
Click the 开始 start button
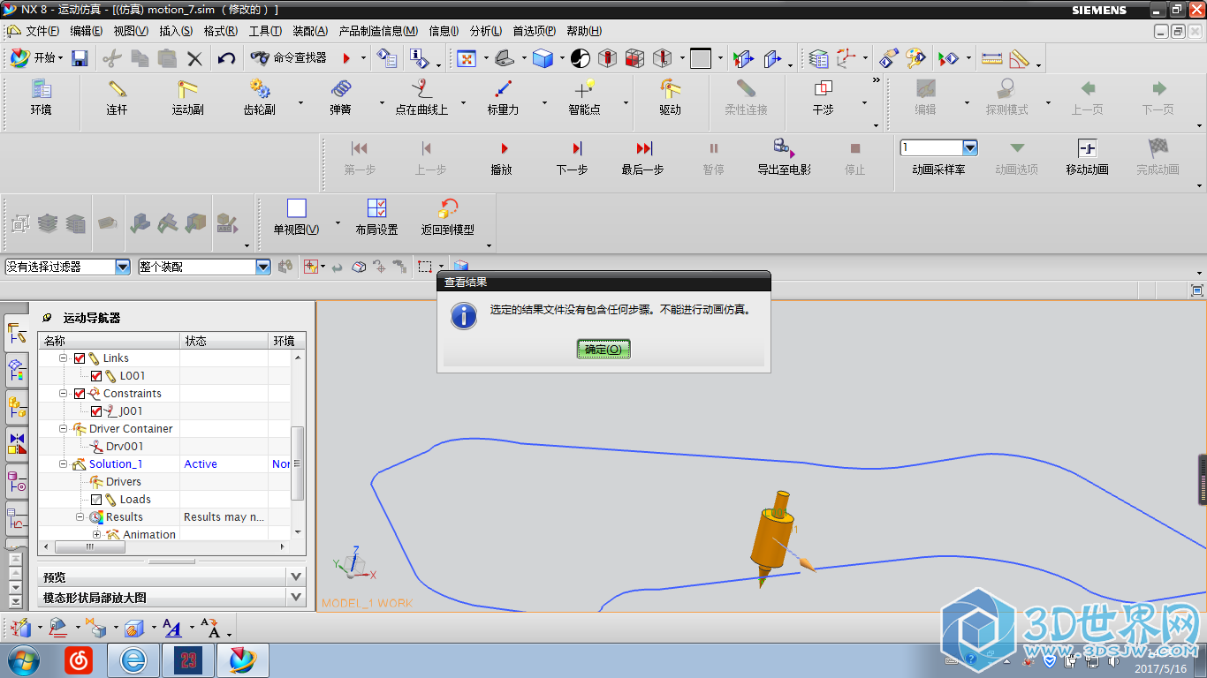coord(37,58)
